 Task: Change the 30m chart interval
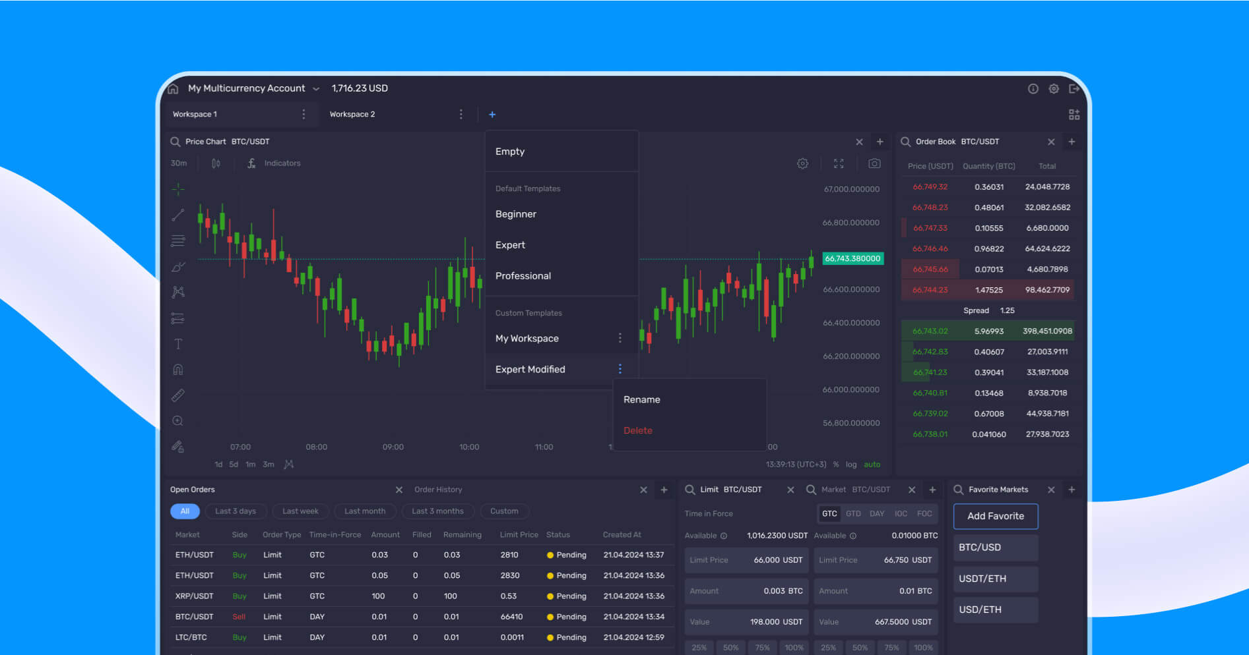[179, 163]
